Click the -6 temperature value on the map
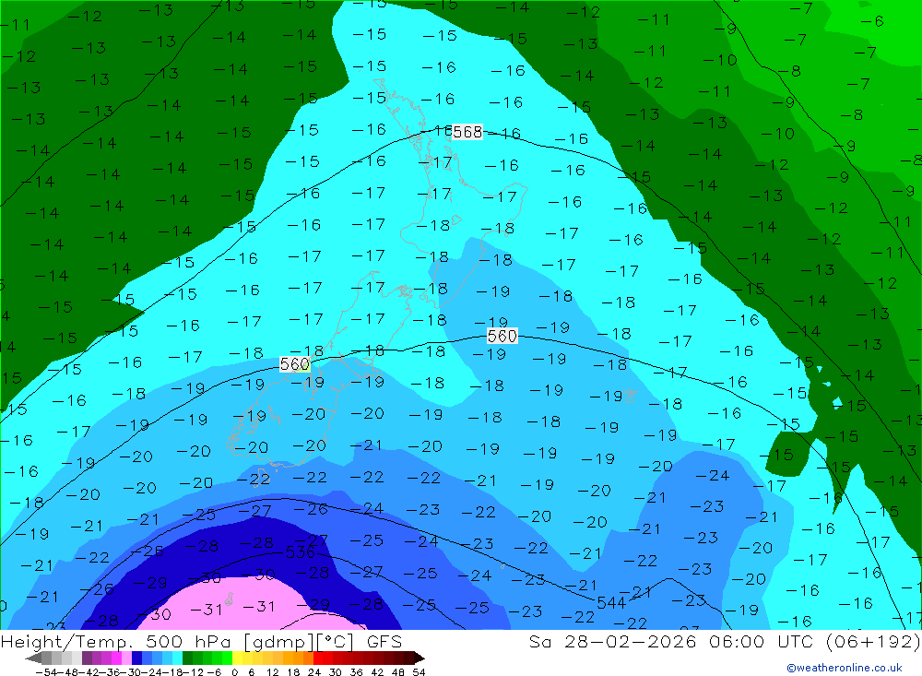Viewport: 922px width, 676px height. click(x=872, y=21)
